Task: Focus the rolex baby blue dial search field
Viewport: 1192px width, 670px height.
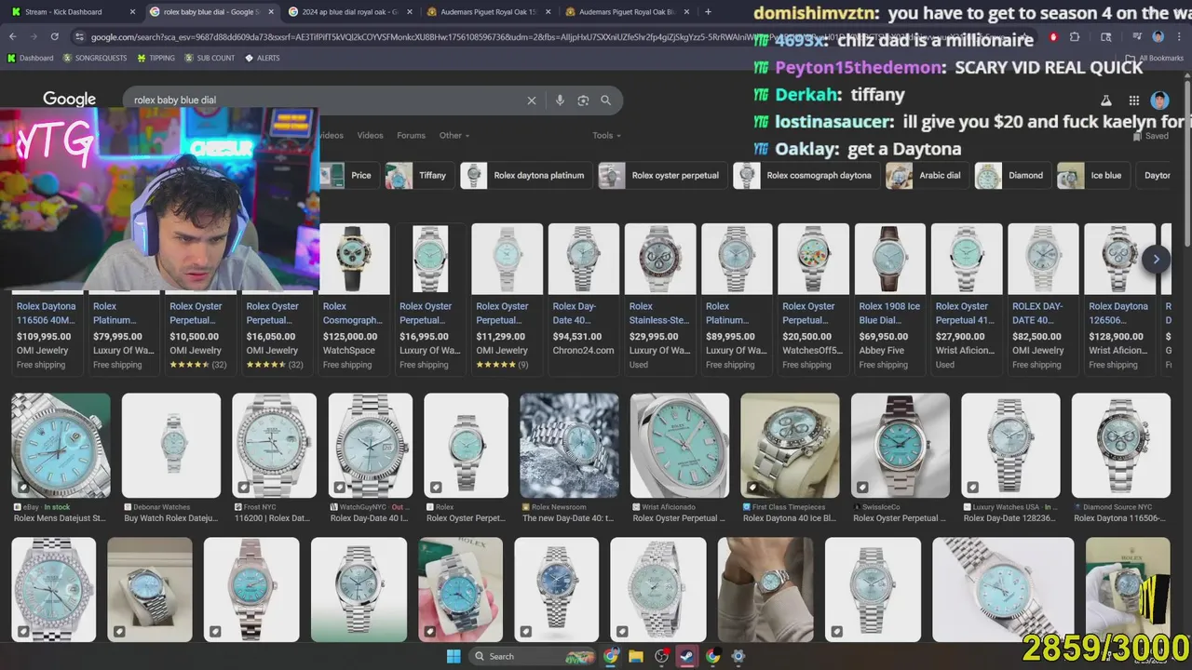Action: pos(326,100)
